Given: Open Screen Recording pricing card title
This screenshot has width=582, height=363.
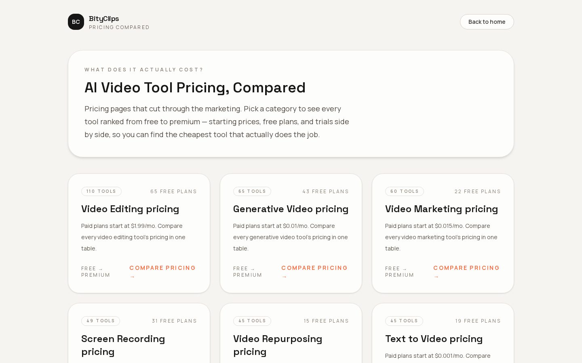Looking at the screenshot, I should tap(123, 345).
